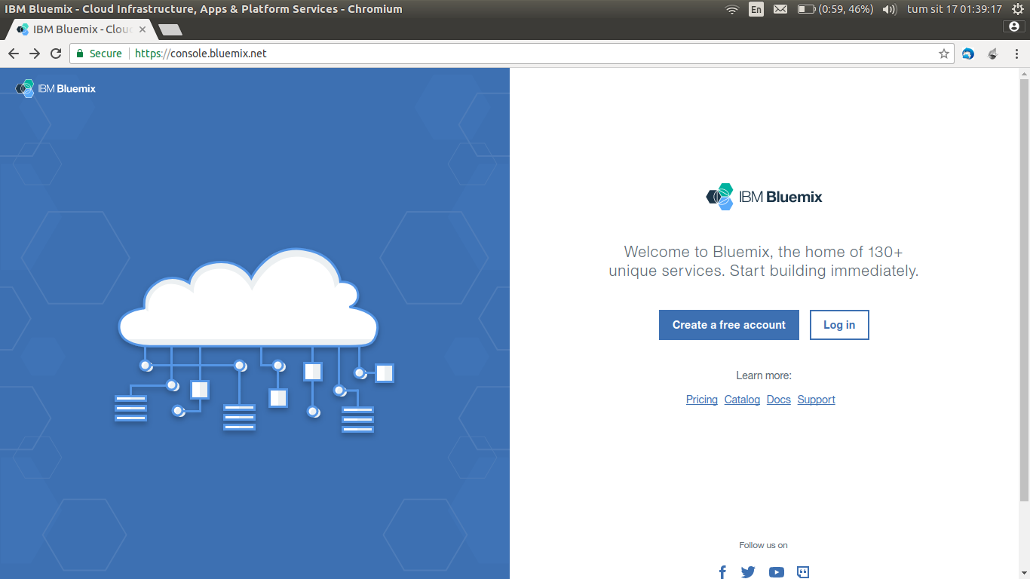The height and width of the screenshot is (579, 1030).
Task: Open the Docs link
Action: (x=779, y=400)
